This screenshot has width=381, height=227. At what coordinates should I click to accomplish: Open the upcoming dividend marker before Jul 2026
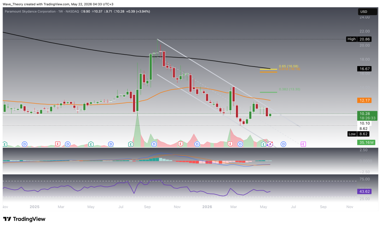coord(283,144)
